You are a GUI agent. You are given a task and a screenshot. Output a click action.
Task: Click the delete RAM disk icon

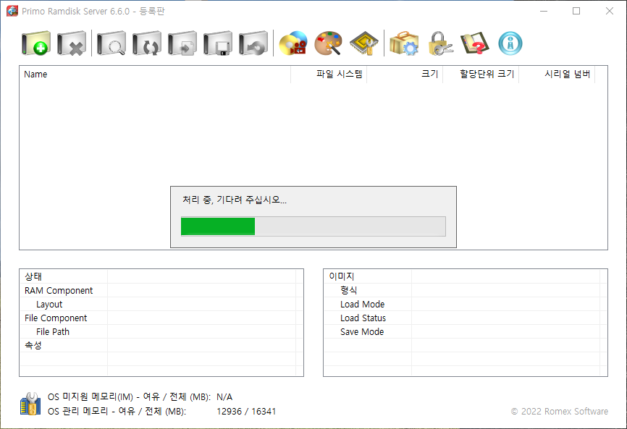click(72, 43)
